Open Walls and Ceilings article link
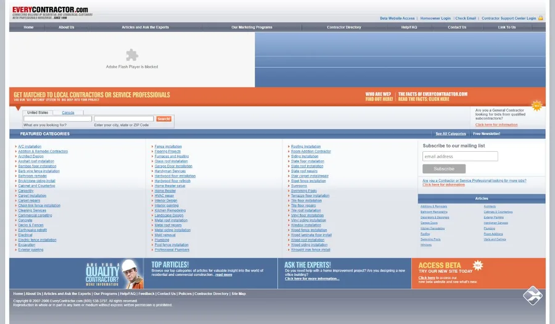 click(495, 239)
